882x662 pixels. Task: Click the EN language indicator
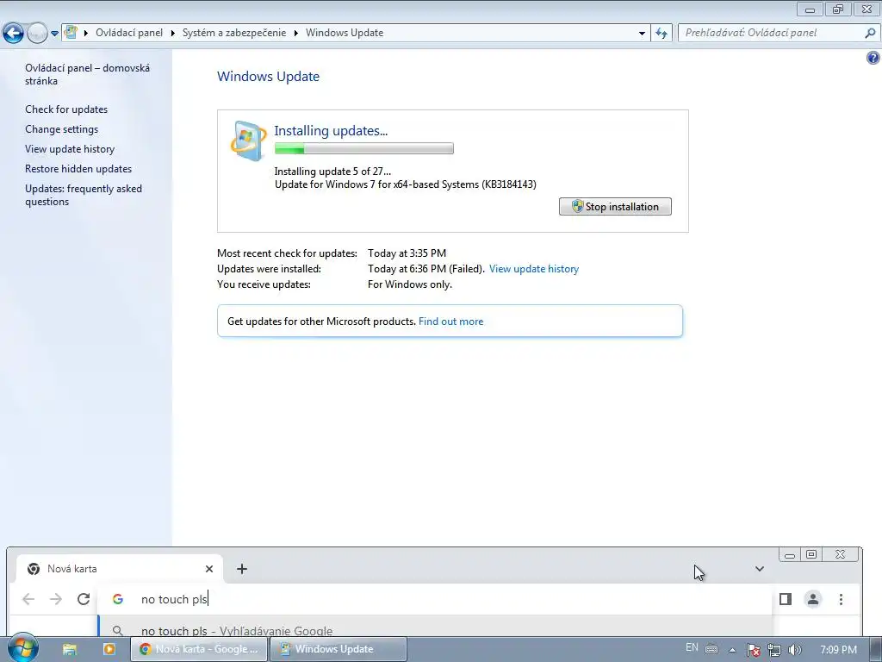[692, 648]
